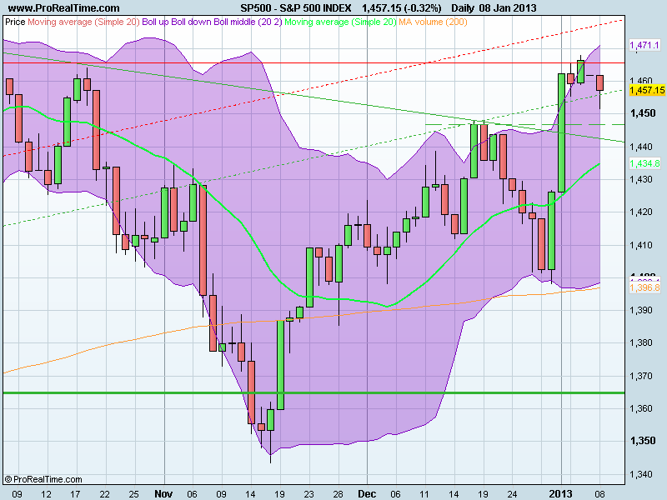Select the Dec month label on time axis

point(367,493)
